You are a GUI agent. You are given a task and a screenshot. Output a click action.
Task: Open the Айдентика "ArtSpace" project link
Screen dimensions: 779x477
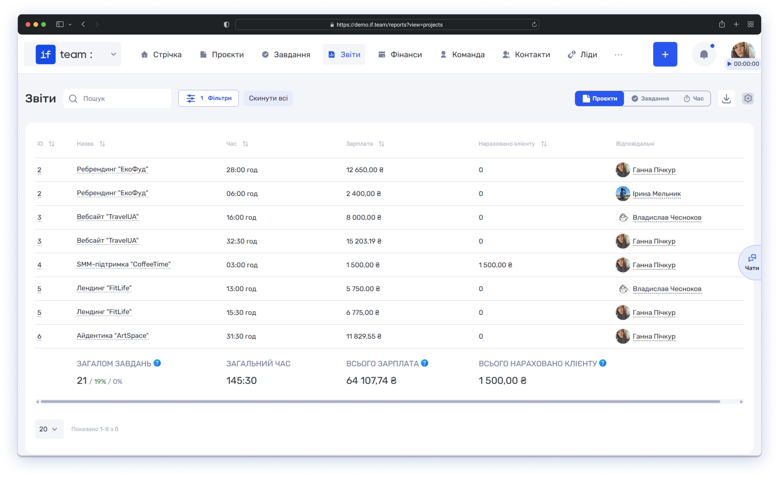(x=113, y=336)
